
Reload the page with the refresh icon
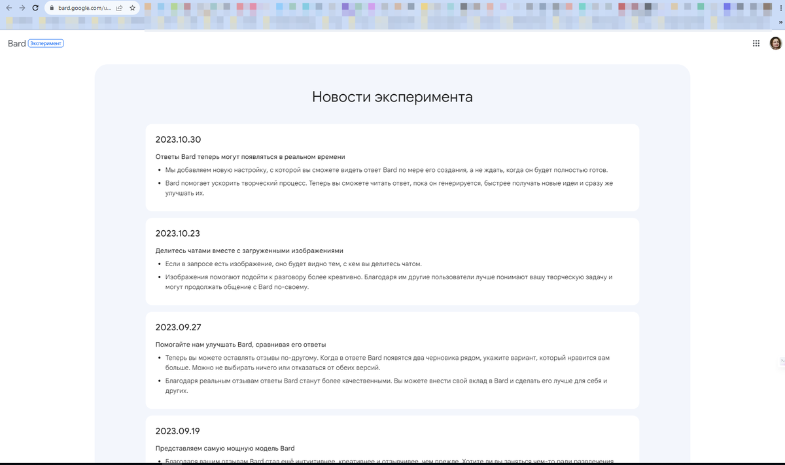click(35, 8)
